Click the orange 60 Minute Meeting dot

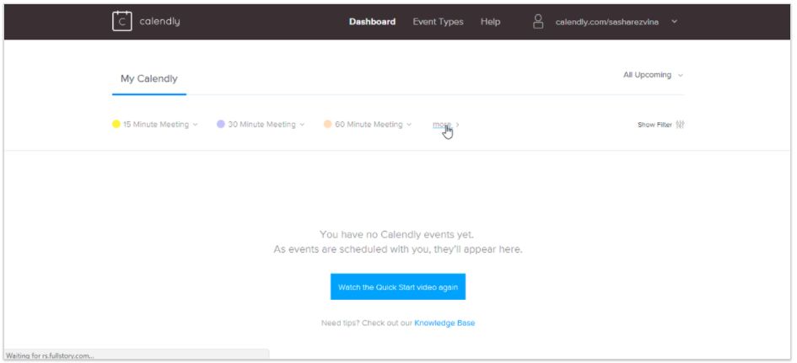click(x=327, y=125)
